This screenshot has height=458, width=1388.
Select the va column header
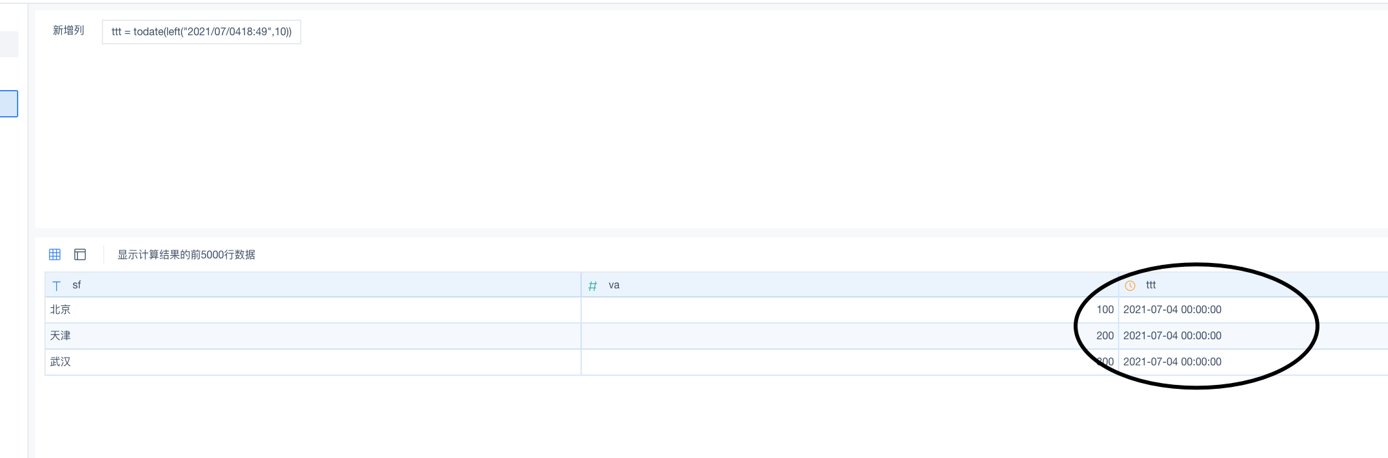point(850,285)
